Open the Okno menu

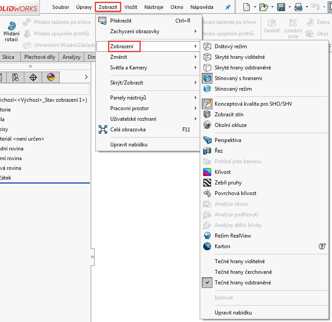point(177,7)
